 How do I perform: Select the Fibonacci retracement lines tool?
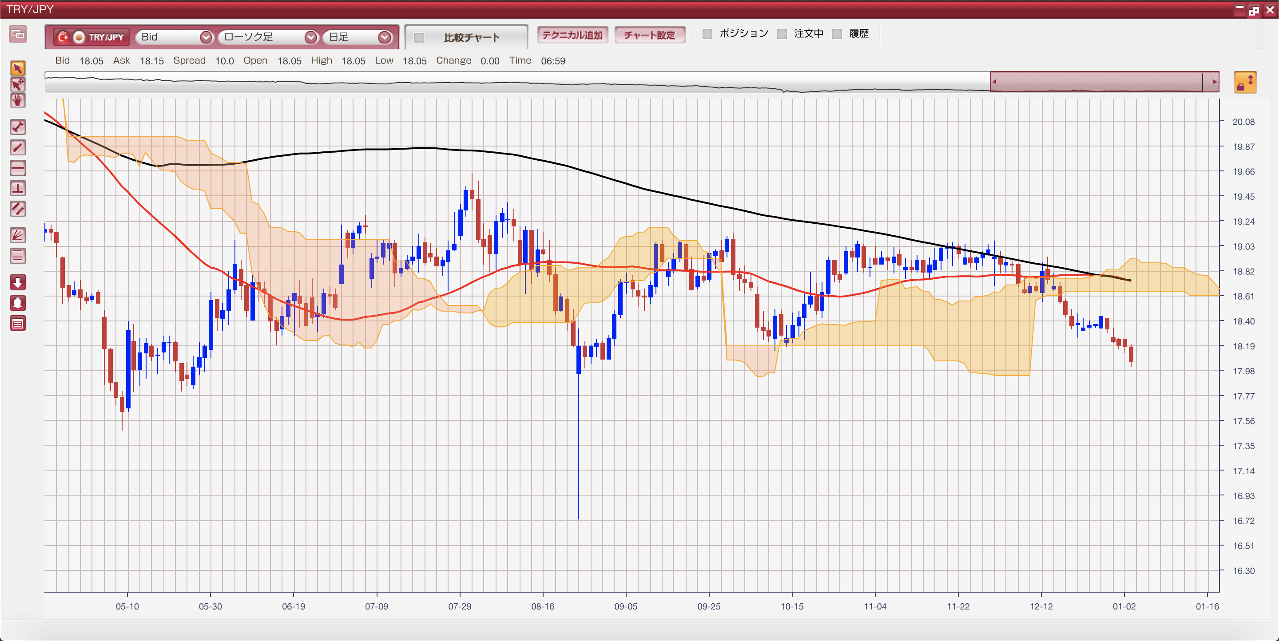click(18, 256)
